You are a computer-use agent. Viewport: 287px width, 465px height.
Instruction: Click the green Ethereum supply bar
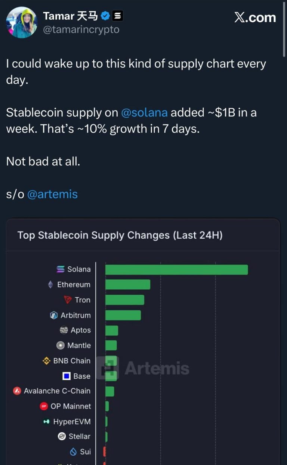[128, 285]
